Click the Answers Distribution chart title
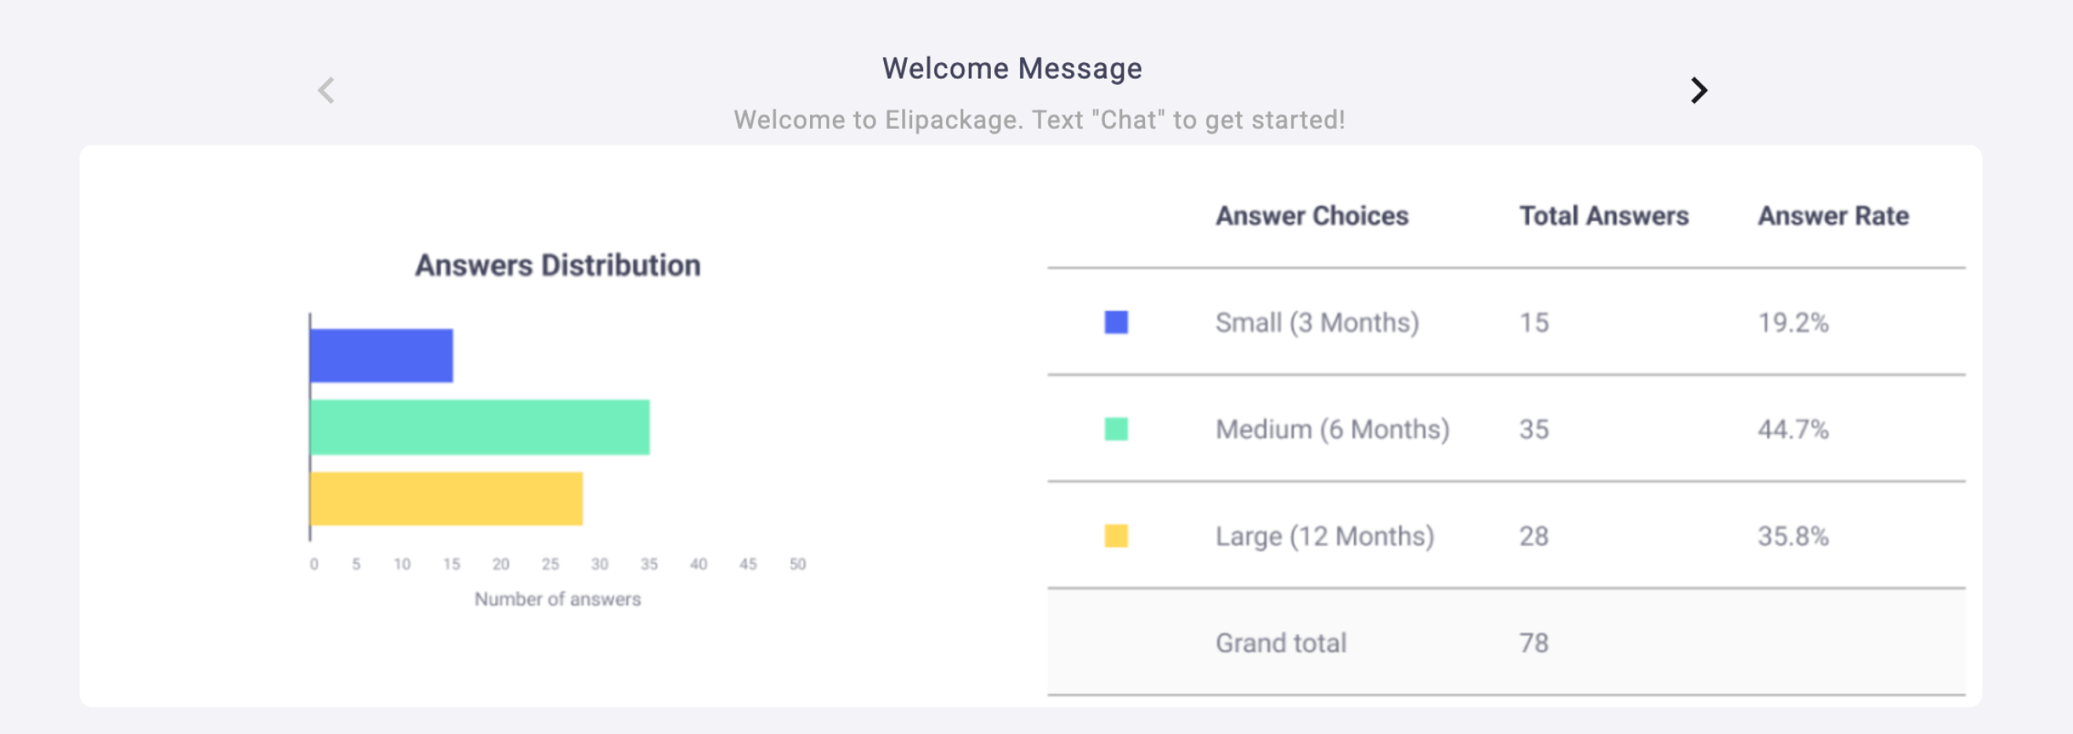 click(x=558, y=266)
